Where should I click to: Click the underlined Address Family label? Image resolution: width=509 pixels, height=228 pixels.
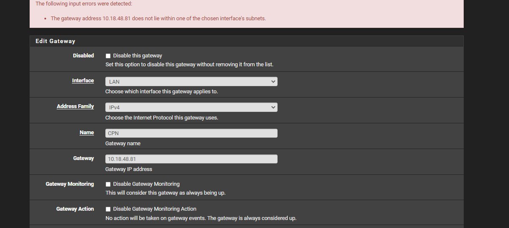[x=75, y=106]
